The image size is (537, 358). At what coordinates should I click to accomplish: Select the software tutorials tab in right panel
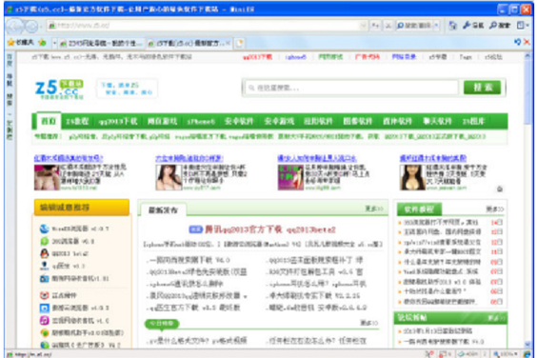point(419,209)
